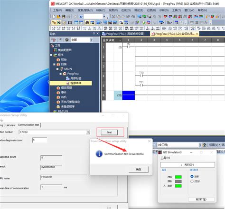Open the 监视读取 mode dropdown

(120, 40)
